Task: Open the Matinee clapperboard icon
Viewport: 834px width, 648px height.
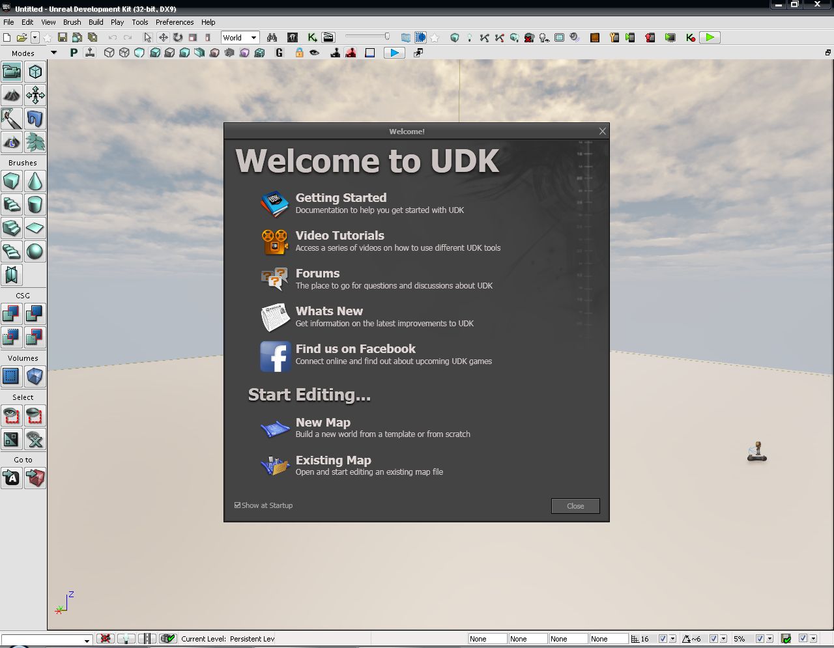Action: (328, 38)
